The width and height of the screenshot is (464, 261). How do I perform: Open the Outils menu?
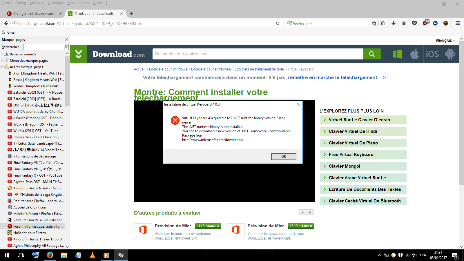97,3
